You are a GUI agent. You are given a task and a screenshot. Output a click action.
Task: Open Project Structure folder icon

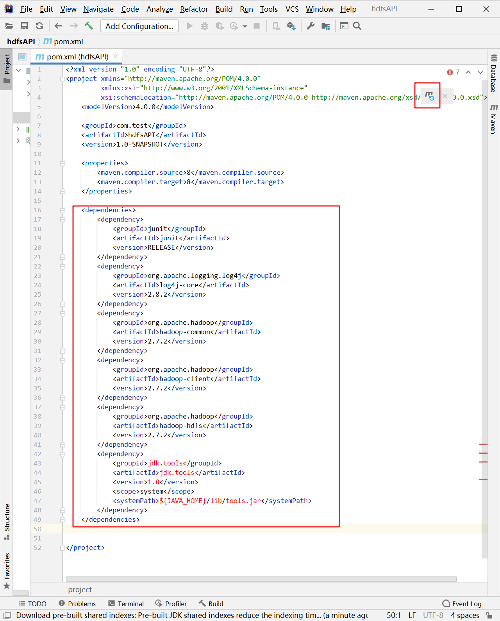tap(326, 26)
